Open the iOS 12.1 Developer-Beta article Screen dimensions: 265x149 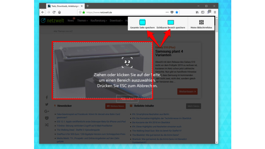(91, 121)
